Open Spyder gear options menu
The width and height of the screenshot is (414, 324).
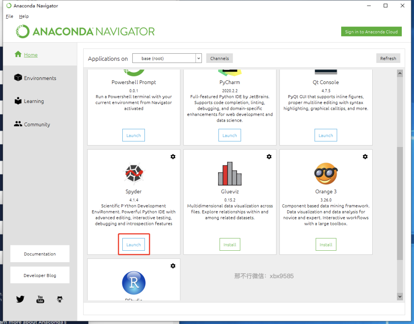pyautogui.click(x=173, y=157)
